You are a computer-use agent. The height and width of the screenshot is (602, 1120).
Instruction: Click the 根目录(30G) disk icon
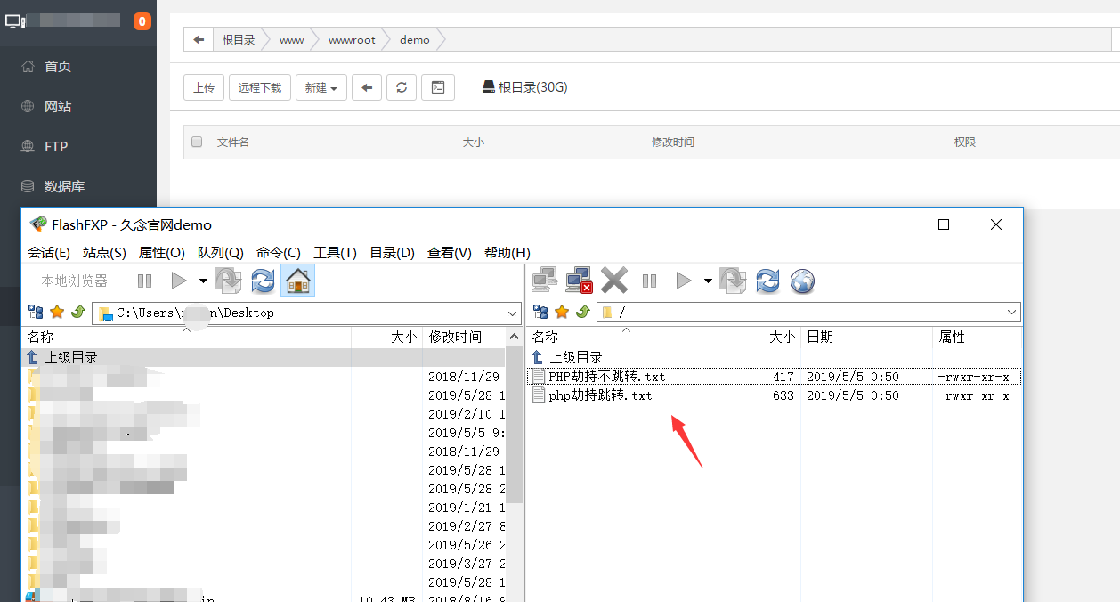click(489, 86)
